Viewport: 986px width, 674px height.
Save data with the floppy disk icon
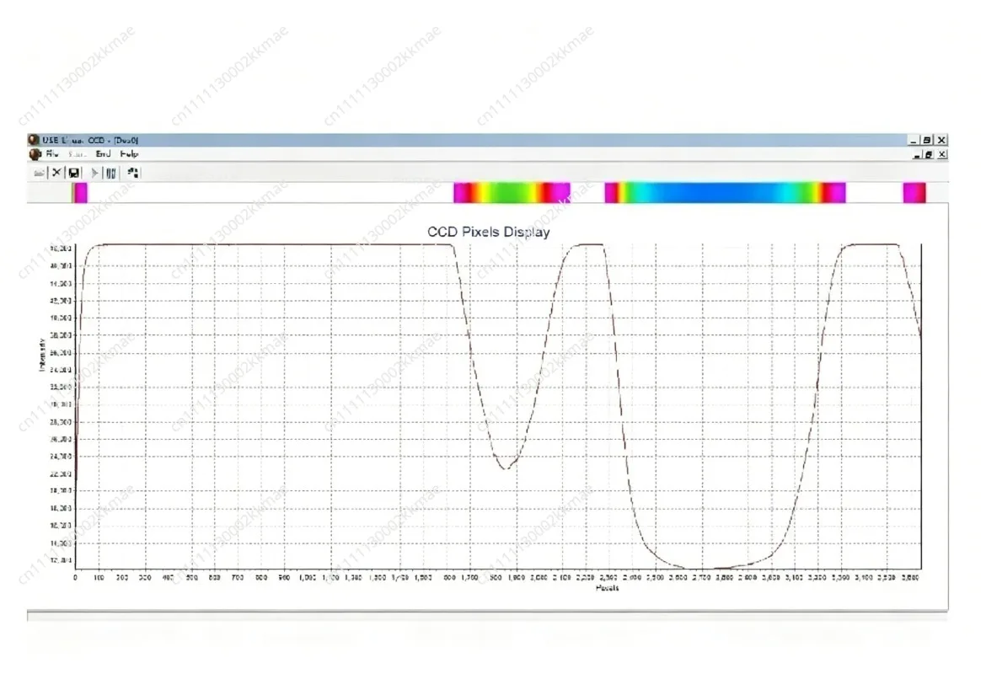(x=73, y=172)
